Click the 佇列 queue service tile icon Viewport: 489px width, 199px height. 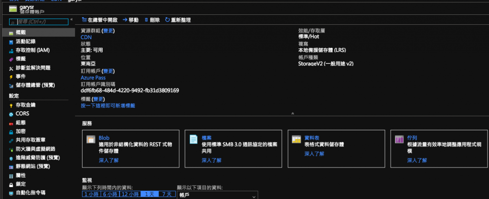point(399,139)
